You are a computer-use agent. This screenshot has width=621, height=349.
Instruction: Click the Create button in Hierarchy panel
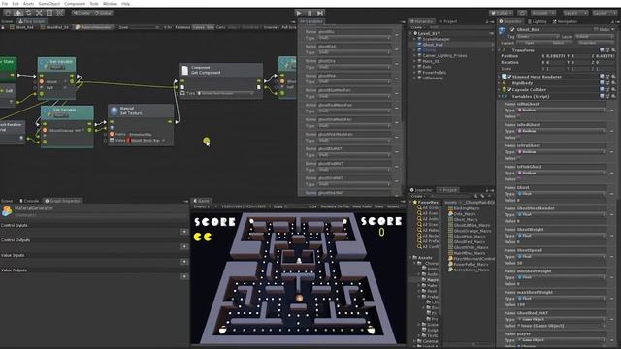click(x=417, y=27)
